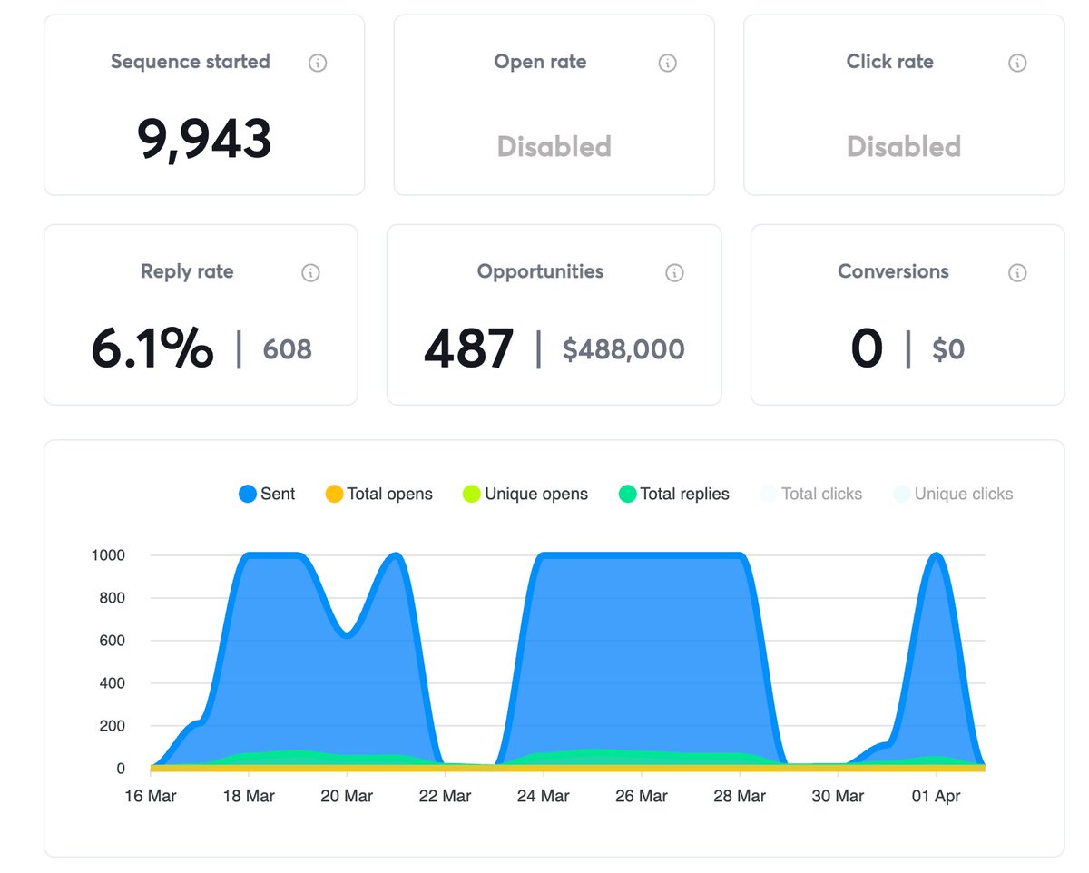Click the 01 Apr peak on chart
Image resolution: width=1089 pixels, height=873 pixels.
point(936,555)
